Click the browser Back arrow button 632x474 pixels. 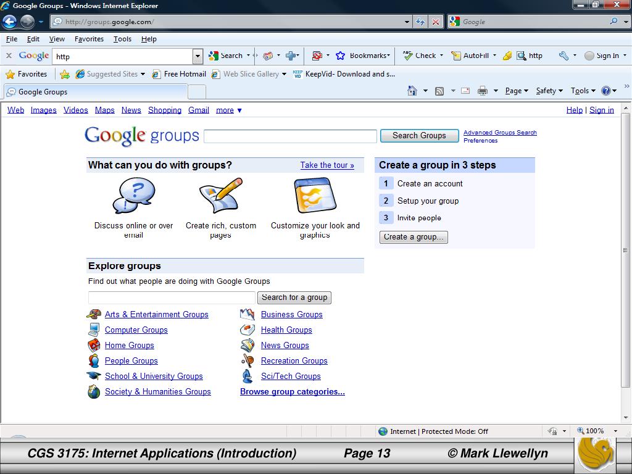pyautogui.click(x=10, y=22)
